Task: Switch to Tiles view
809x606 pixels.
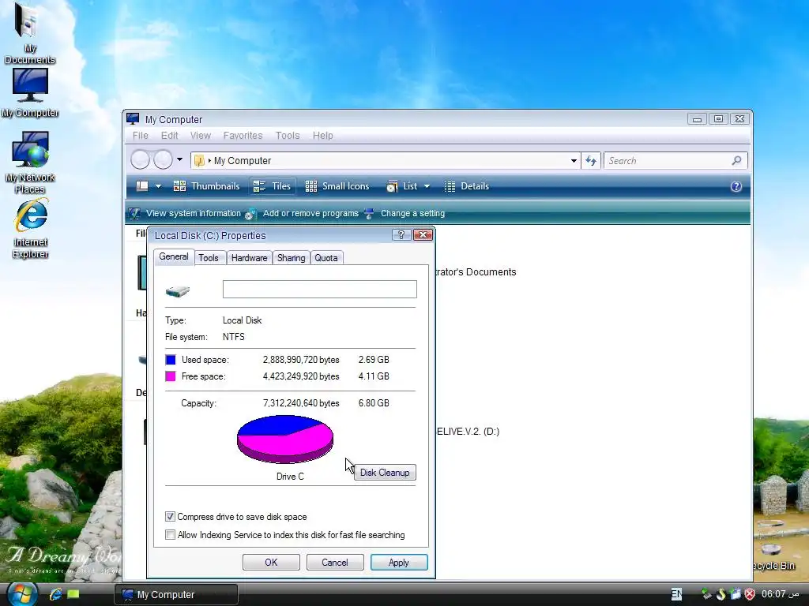Action: 273,186
